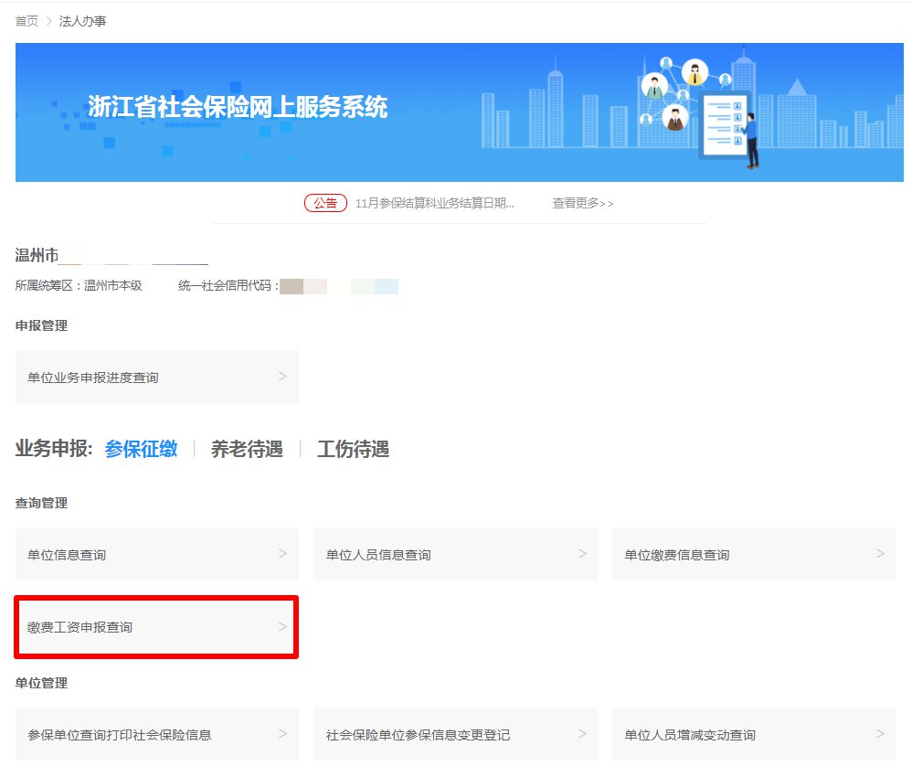Click 查看更多>> link
Image resolution: width=912 pixels, height=777 pixels.
pos(583,203)
